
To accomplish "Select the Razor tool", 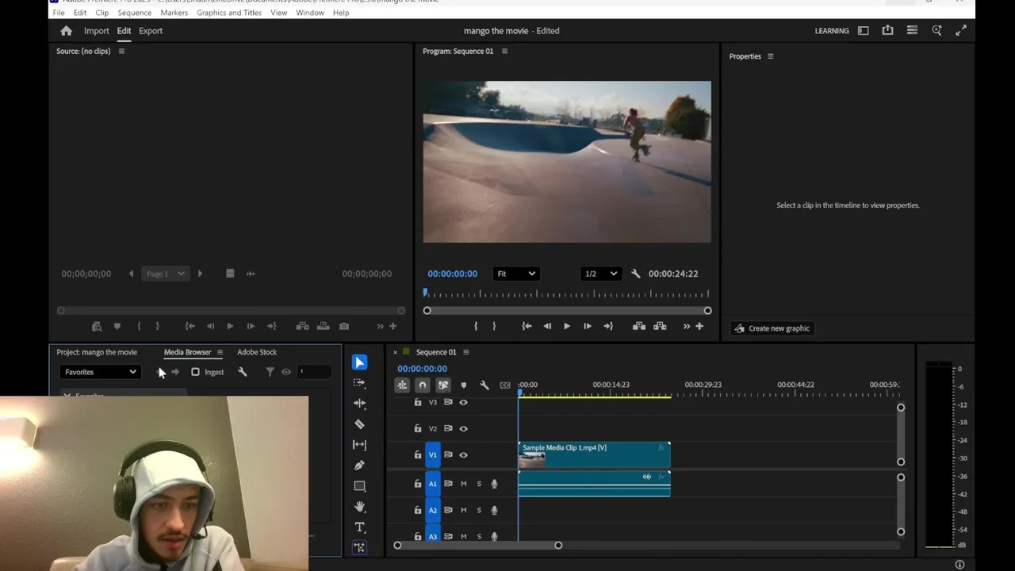I will (359, 424).
